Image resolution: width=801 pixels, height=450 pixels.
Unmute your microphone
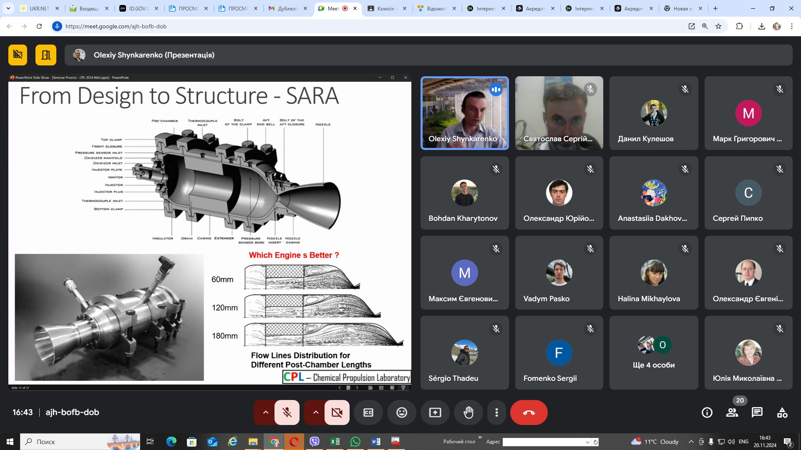click(x=287, y=412)
